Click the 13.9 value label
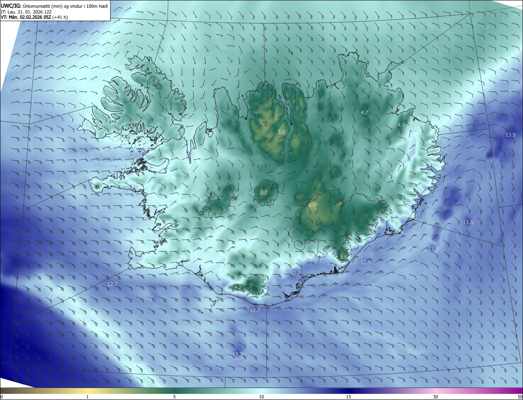 click(x=510, y=135)
